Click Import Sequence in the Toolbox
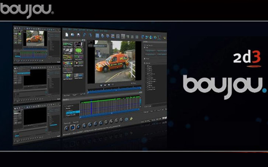The image size is (268, 167). (68, 45)
